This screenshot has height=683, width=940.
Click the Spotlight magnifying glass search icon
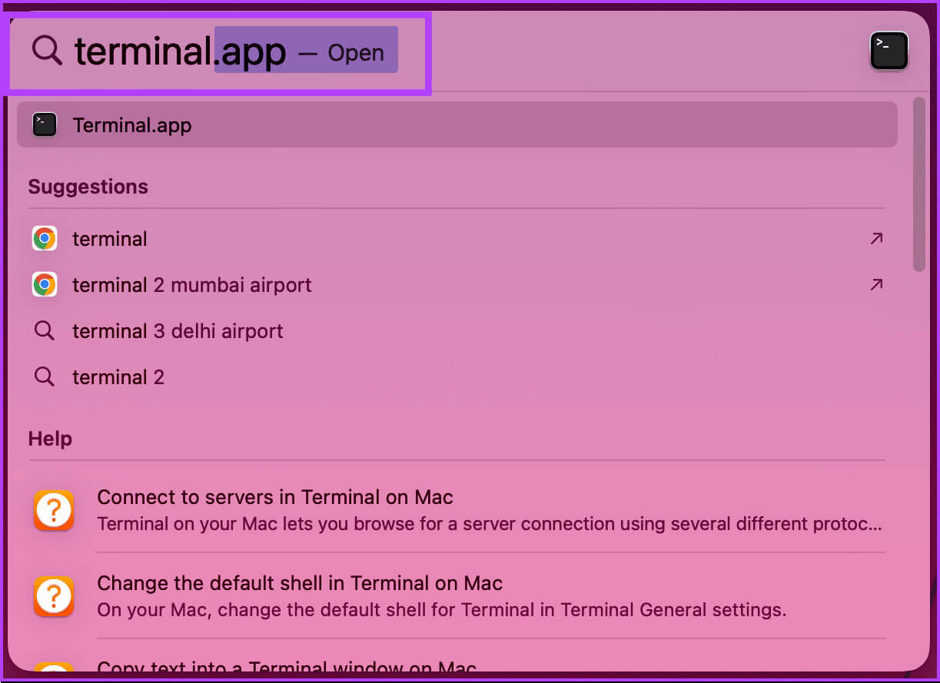pyautogui.click(x=46, y=51)
